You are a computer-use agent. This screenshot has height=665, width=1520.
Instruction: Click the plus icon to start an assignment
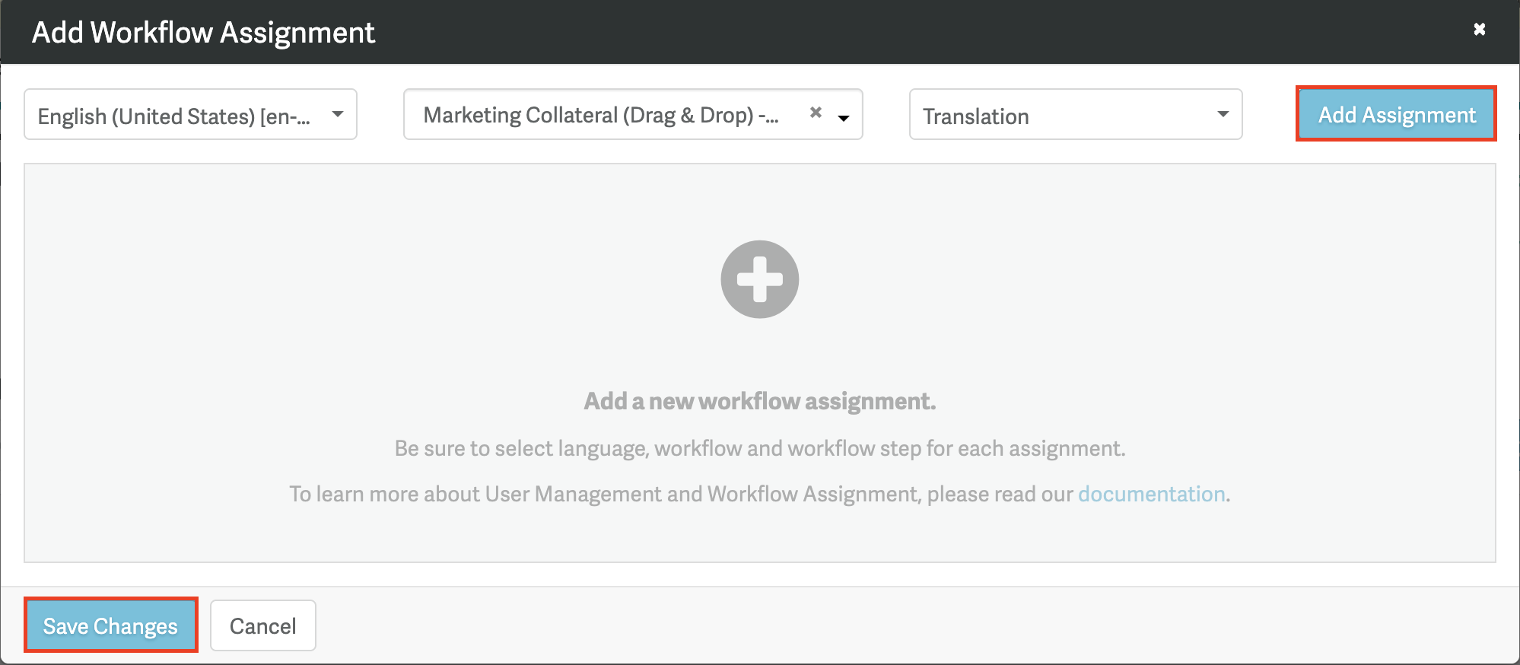[x=759, y=279]
